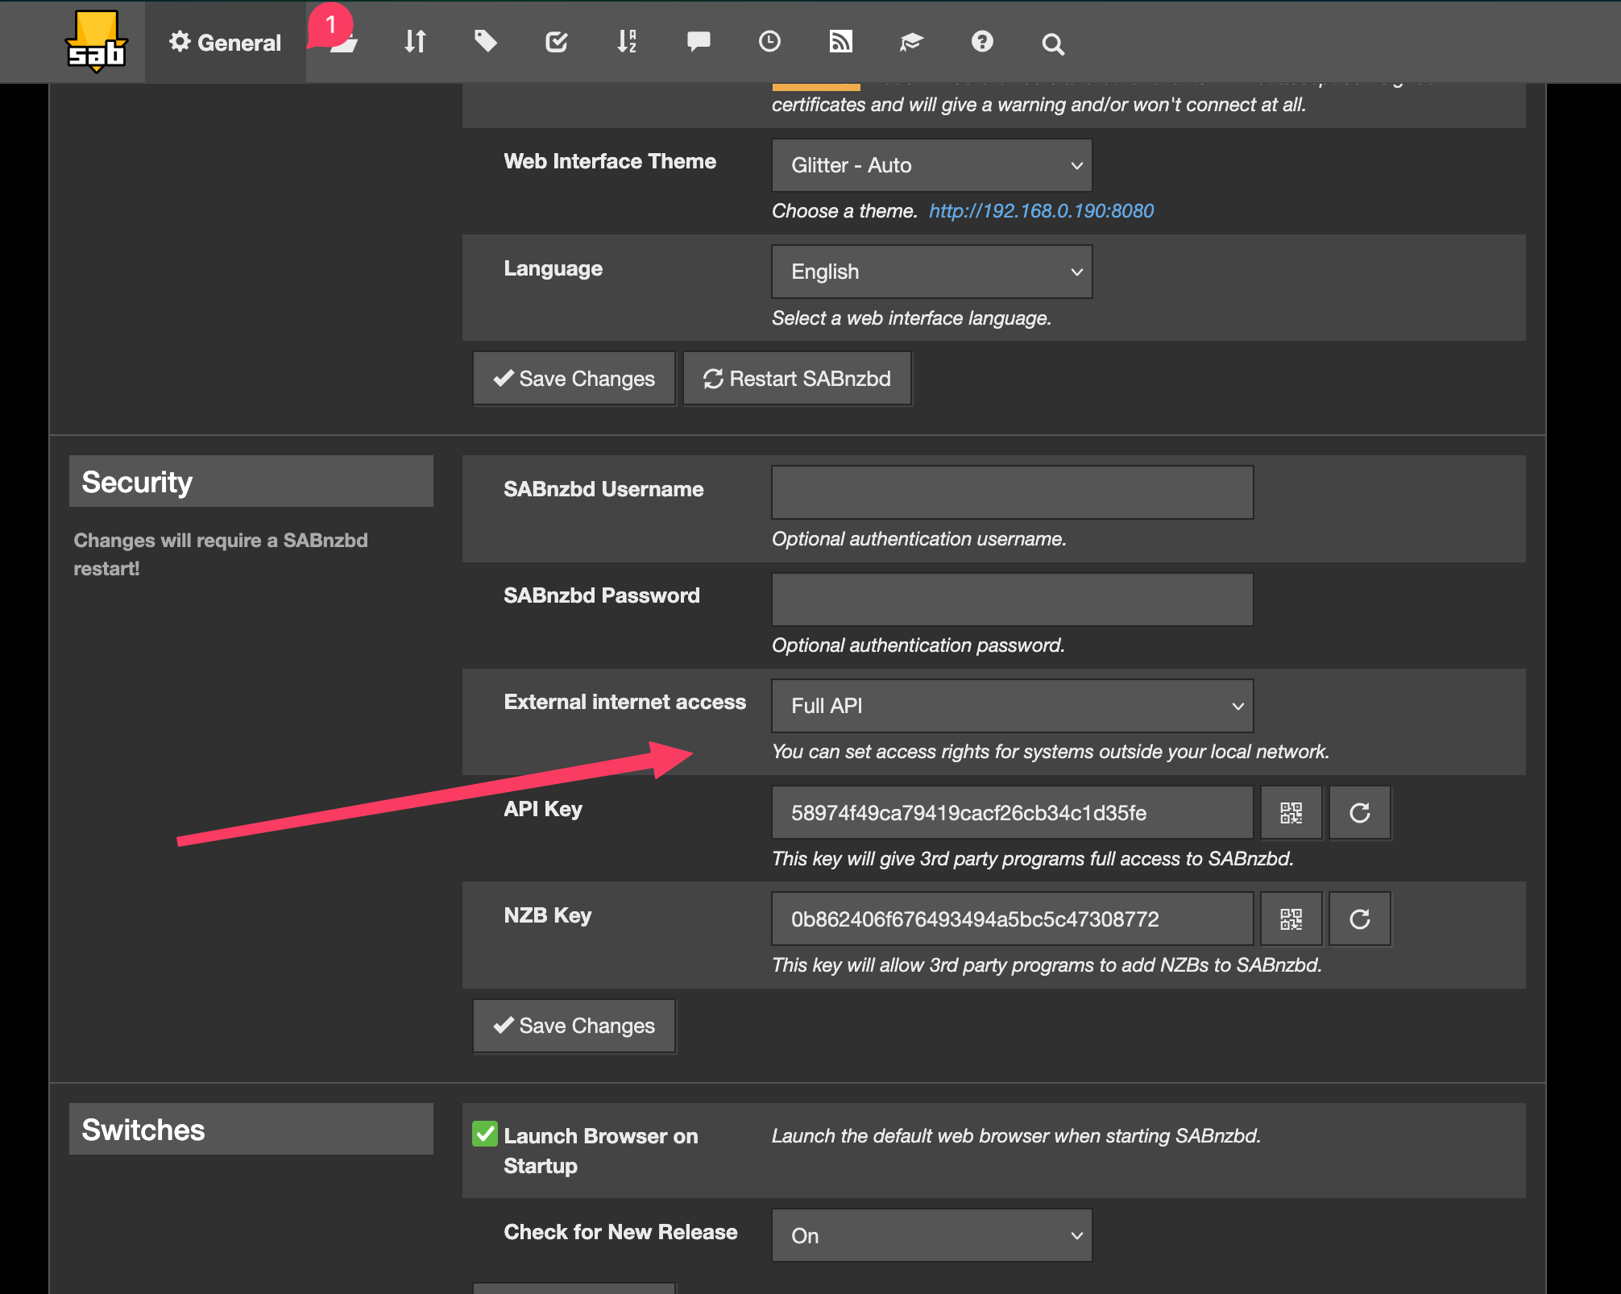Open the RSS feed icon tab
The width and height of the screenshot is (1621, 1294).
[x=840, y=41]
